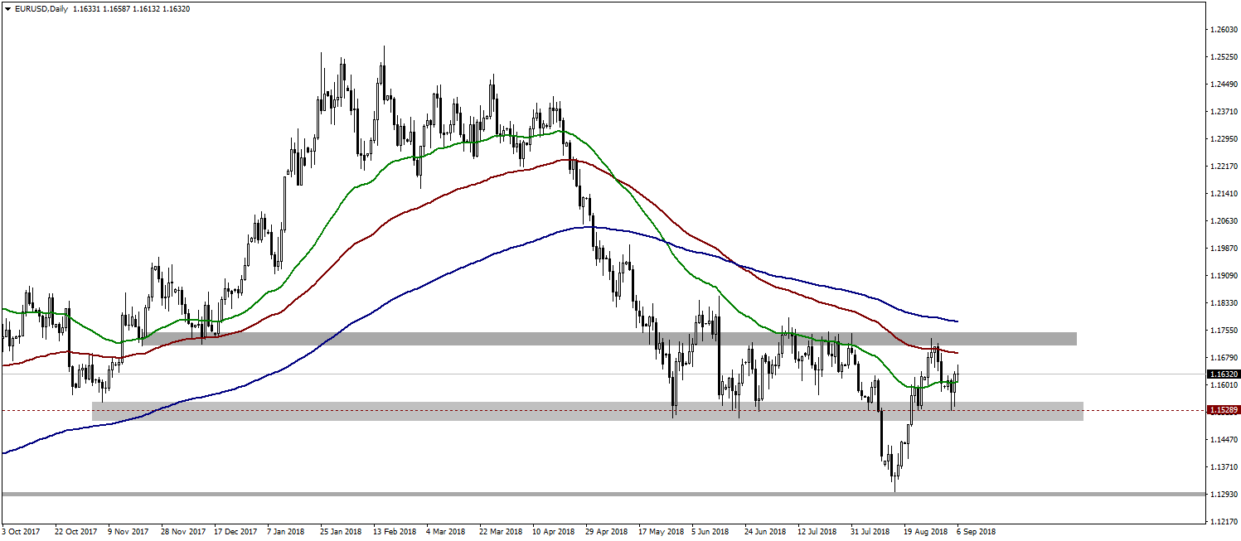This screenshot has width=1241, height=541.
Task: Click the 29 Apr 2018 date label
Action: tap(607, 532)
